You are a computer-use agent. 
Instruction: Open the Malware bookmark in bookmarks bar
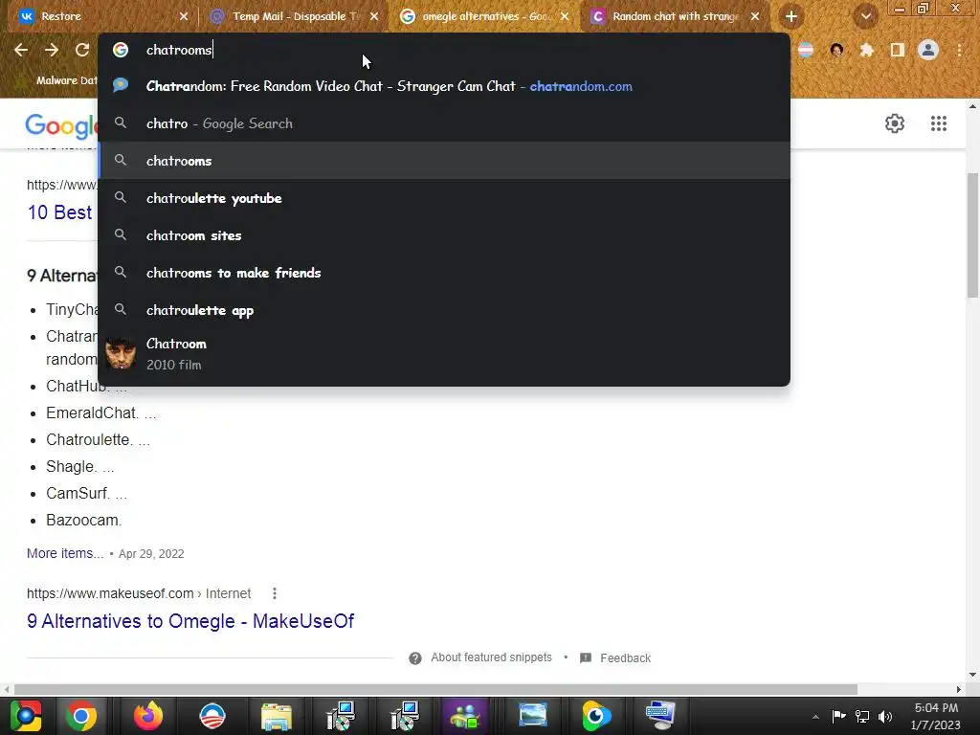(57, 80)
